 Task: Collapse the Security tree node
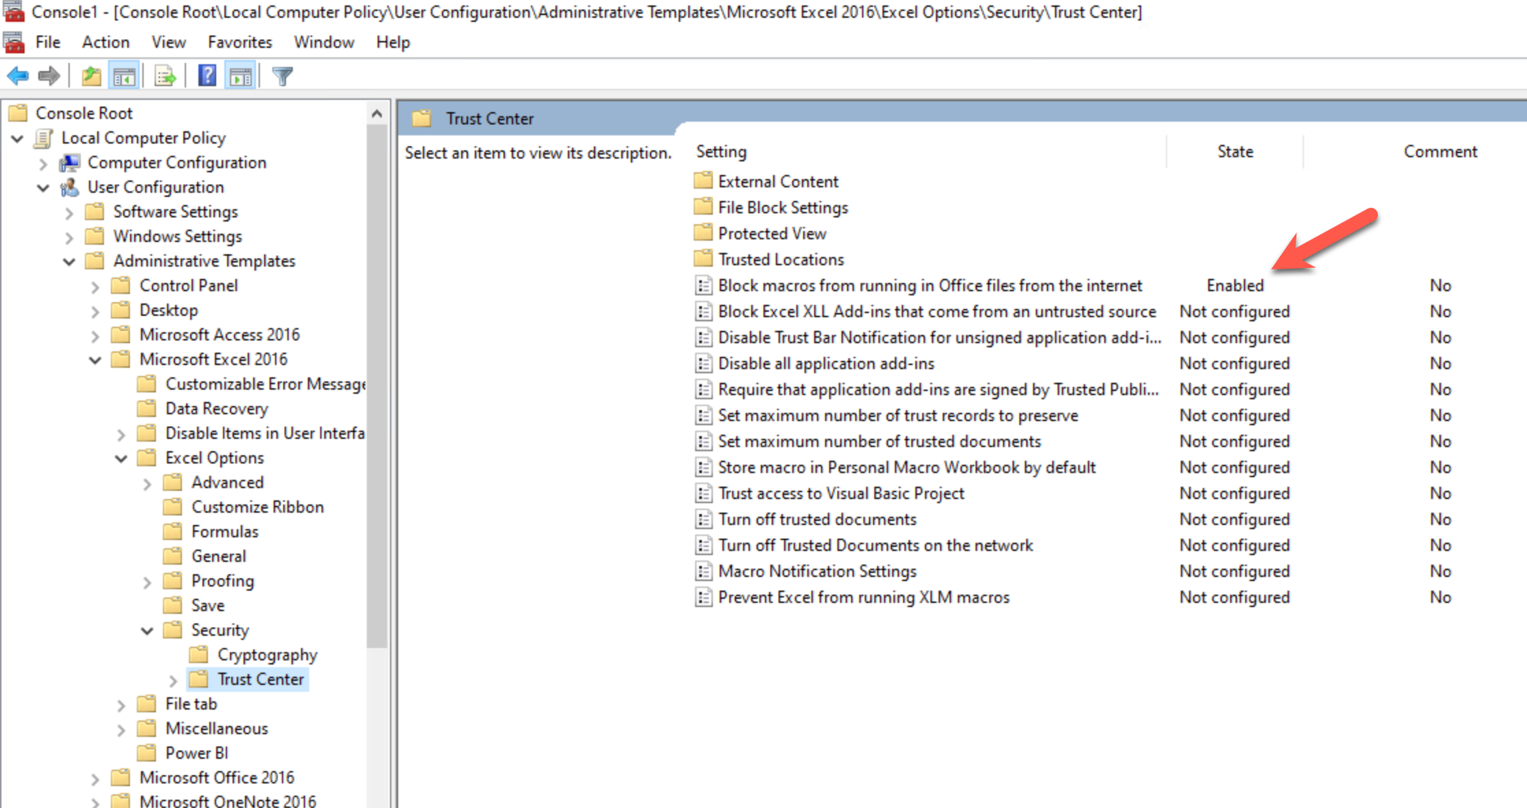[x=147, y=630]
